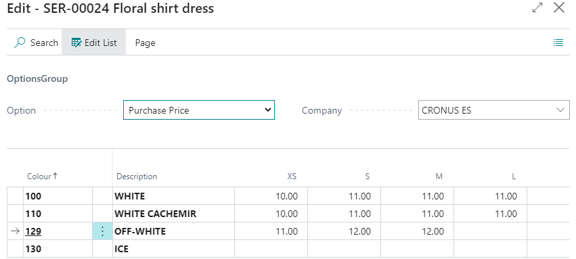Select the ICE description cell
Image resolution: width=576 pixels, height=259 pixels.
click(174, 249)
